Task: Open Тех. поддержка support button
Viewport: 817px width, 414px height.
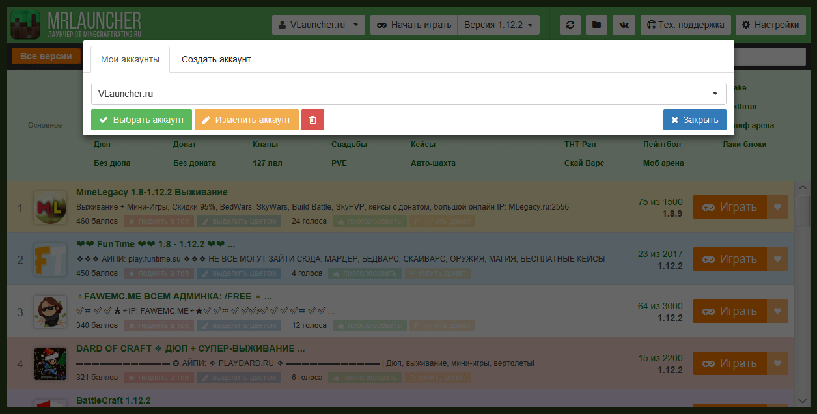Action: (x=685, y=25)
